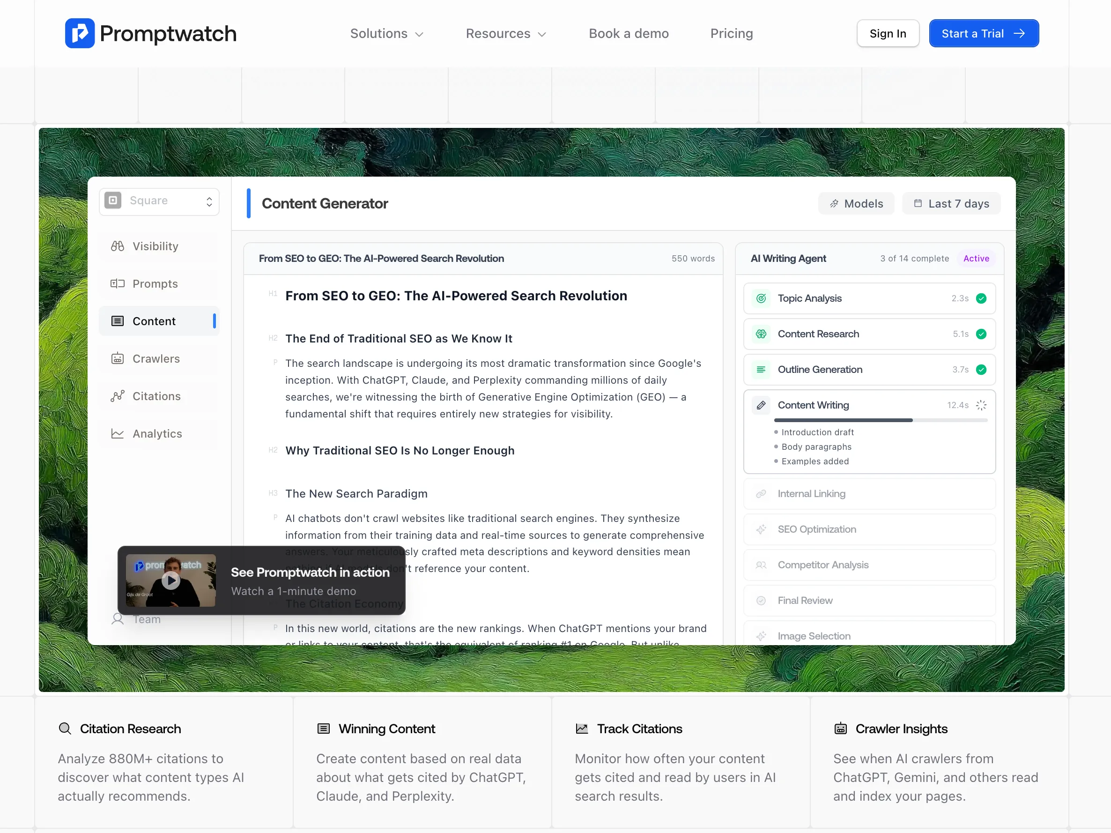Click the green checkmark on Outline Generation
The height and width of the screenshot is (833, 1111).
pyautogui.click(x=981, y=370)
